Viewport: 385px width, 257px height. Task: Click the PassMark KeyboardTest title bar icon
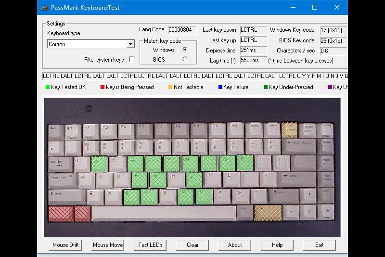tap(44, 8)
